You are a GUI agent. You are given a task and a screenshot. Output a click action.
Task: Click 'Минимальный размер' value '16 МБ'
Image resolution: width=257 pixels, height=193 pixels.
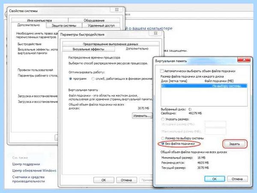(201, 157)
